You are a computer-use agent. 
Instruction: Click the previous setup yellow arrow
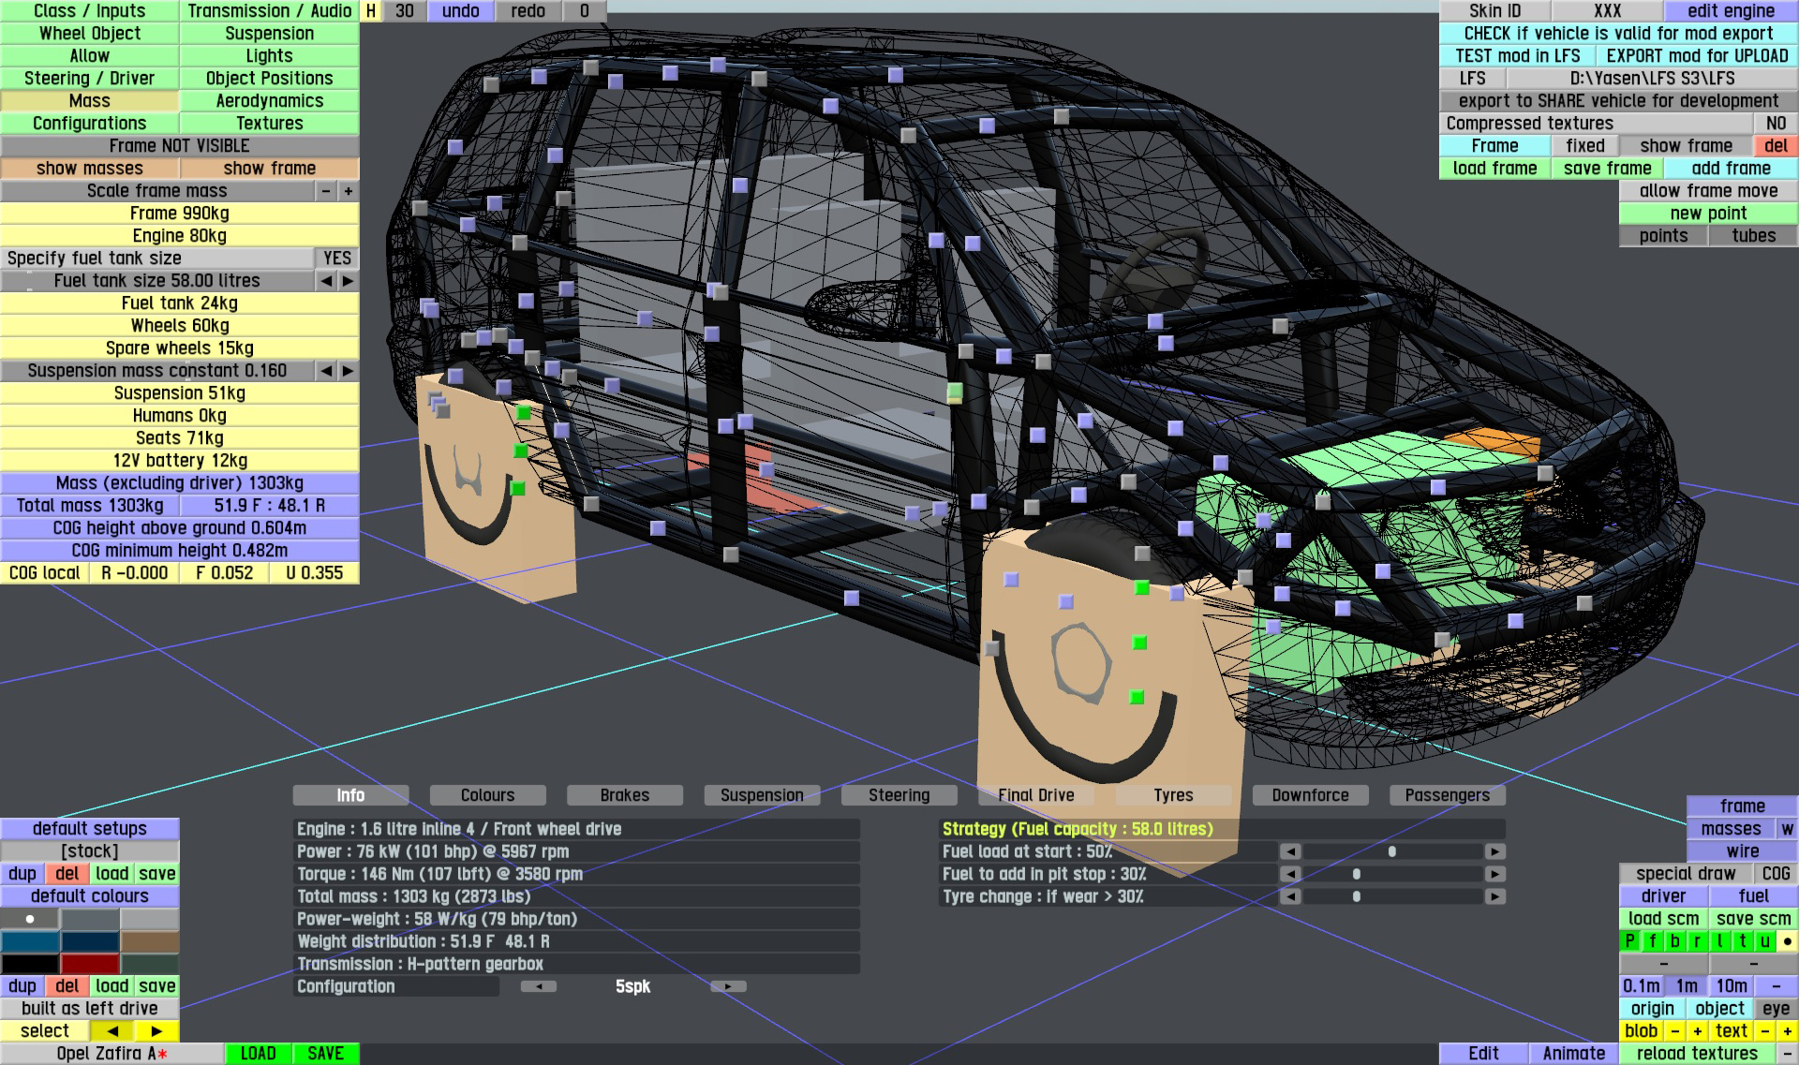click(x=112, y=1031)
